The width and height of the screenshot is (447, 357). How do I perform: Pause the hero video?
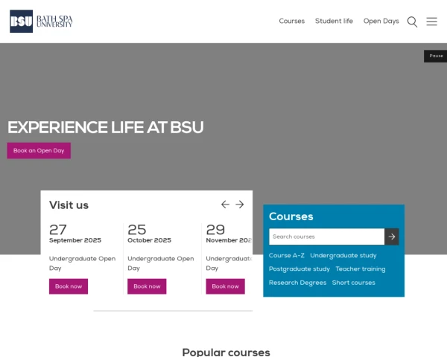click(436, 56)
